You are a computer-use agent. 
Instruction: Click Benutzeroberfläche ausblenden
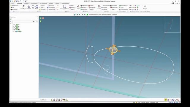(x=110, y=15)
